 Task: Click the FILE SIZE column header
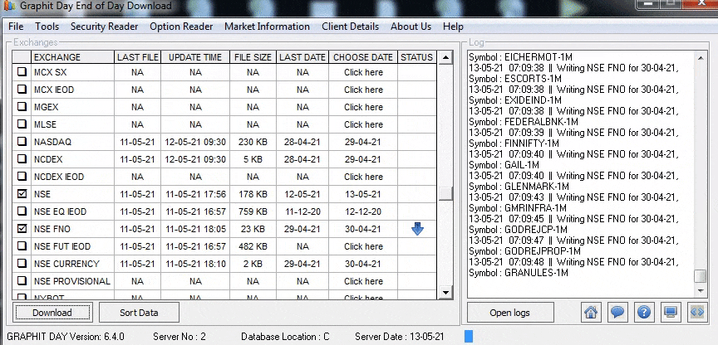[253, 57]
